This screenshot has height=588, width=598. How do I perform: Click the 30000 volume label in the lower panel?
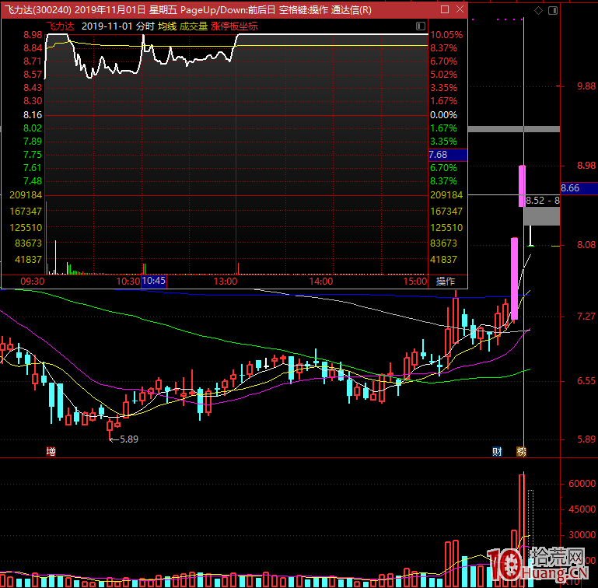point(582,534)
